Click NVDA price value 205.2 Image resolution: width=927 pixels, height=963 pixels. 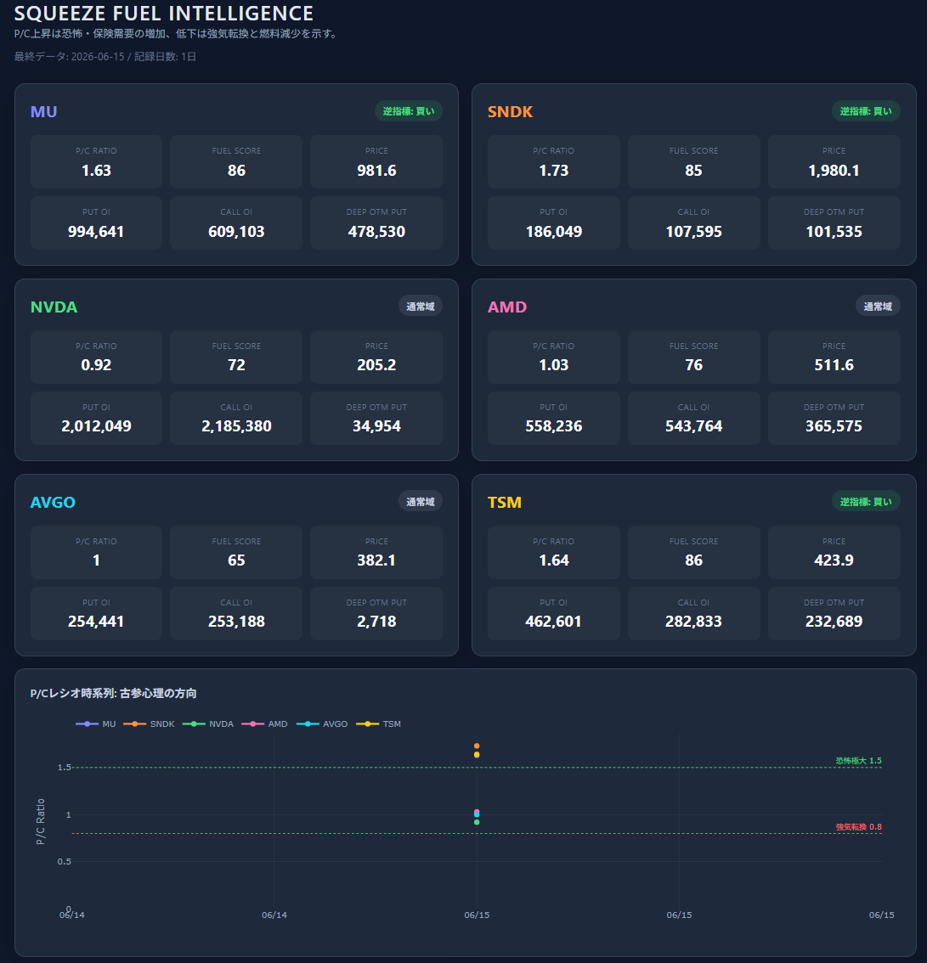click(x=376, y=365)
